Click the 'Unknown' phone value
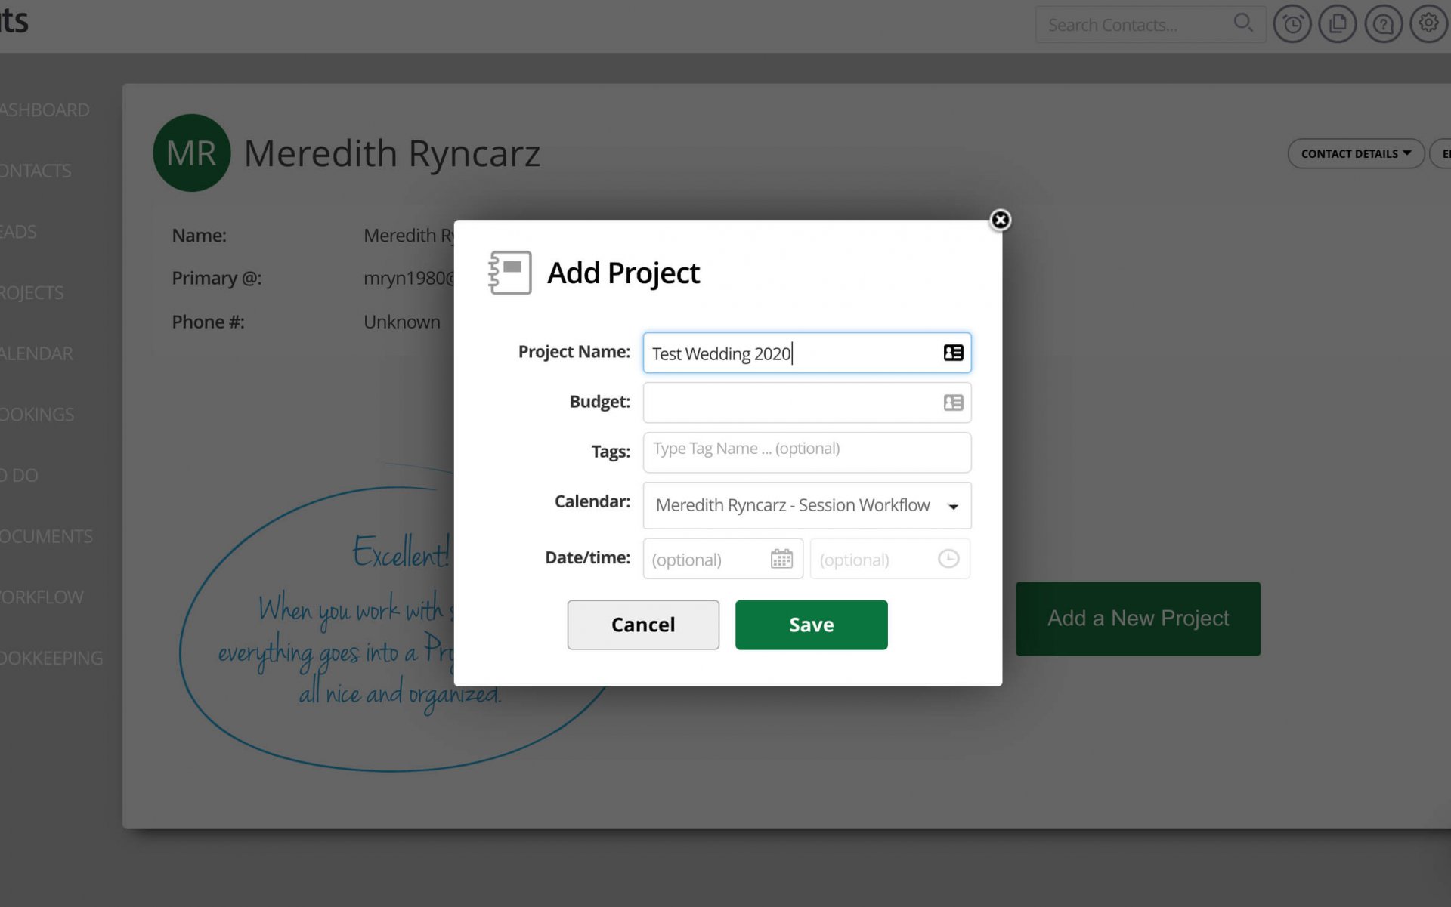This screenshot has width=1451, height=907. click(x=401, y=322)
